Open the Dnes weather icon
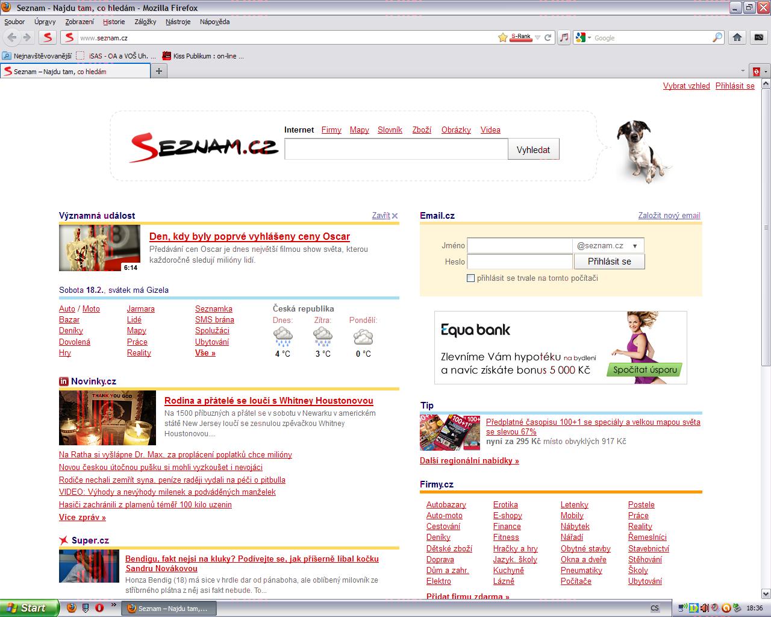 (282, 336)
